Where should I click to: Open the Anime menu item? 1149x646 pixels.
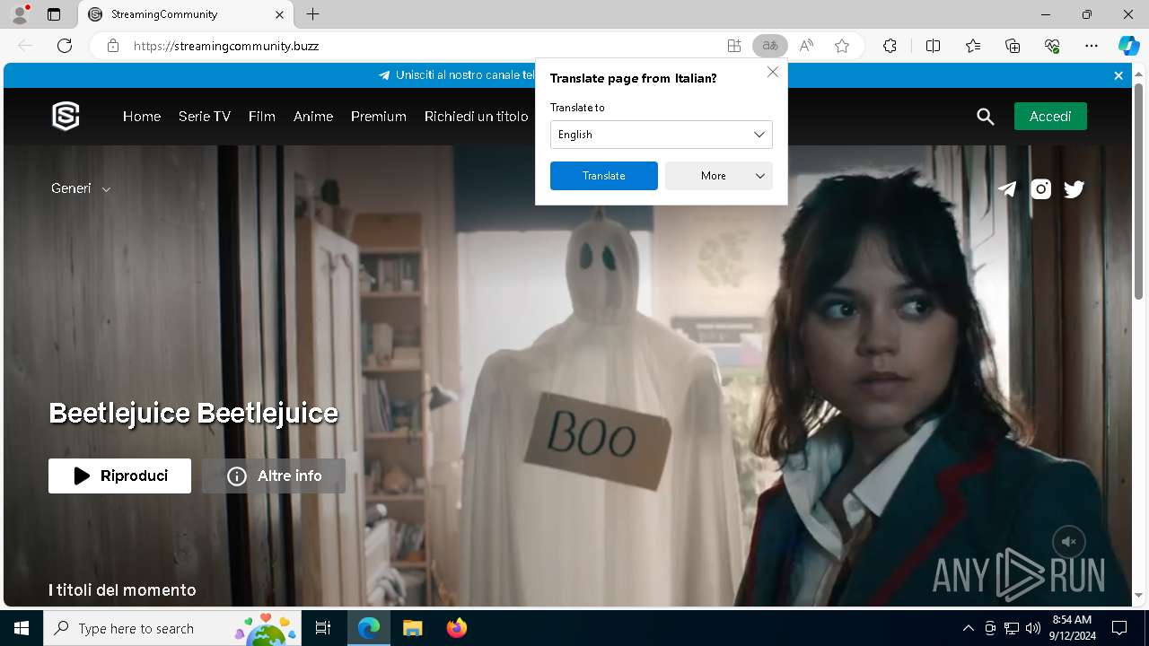click(313, 117)
